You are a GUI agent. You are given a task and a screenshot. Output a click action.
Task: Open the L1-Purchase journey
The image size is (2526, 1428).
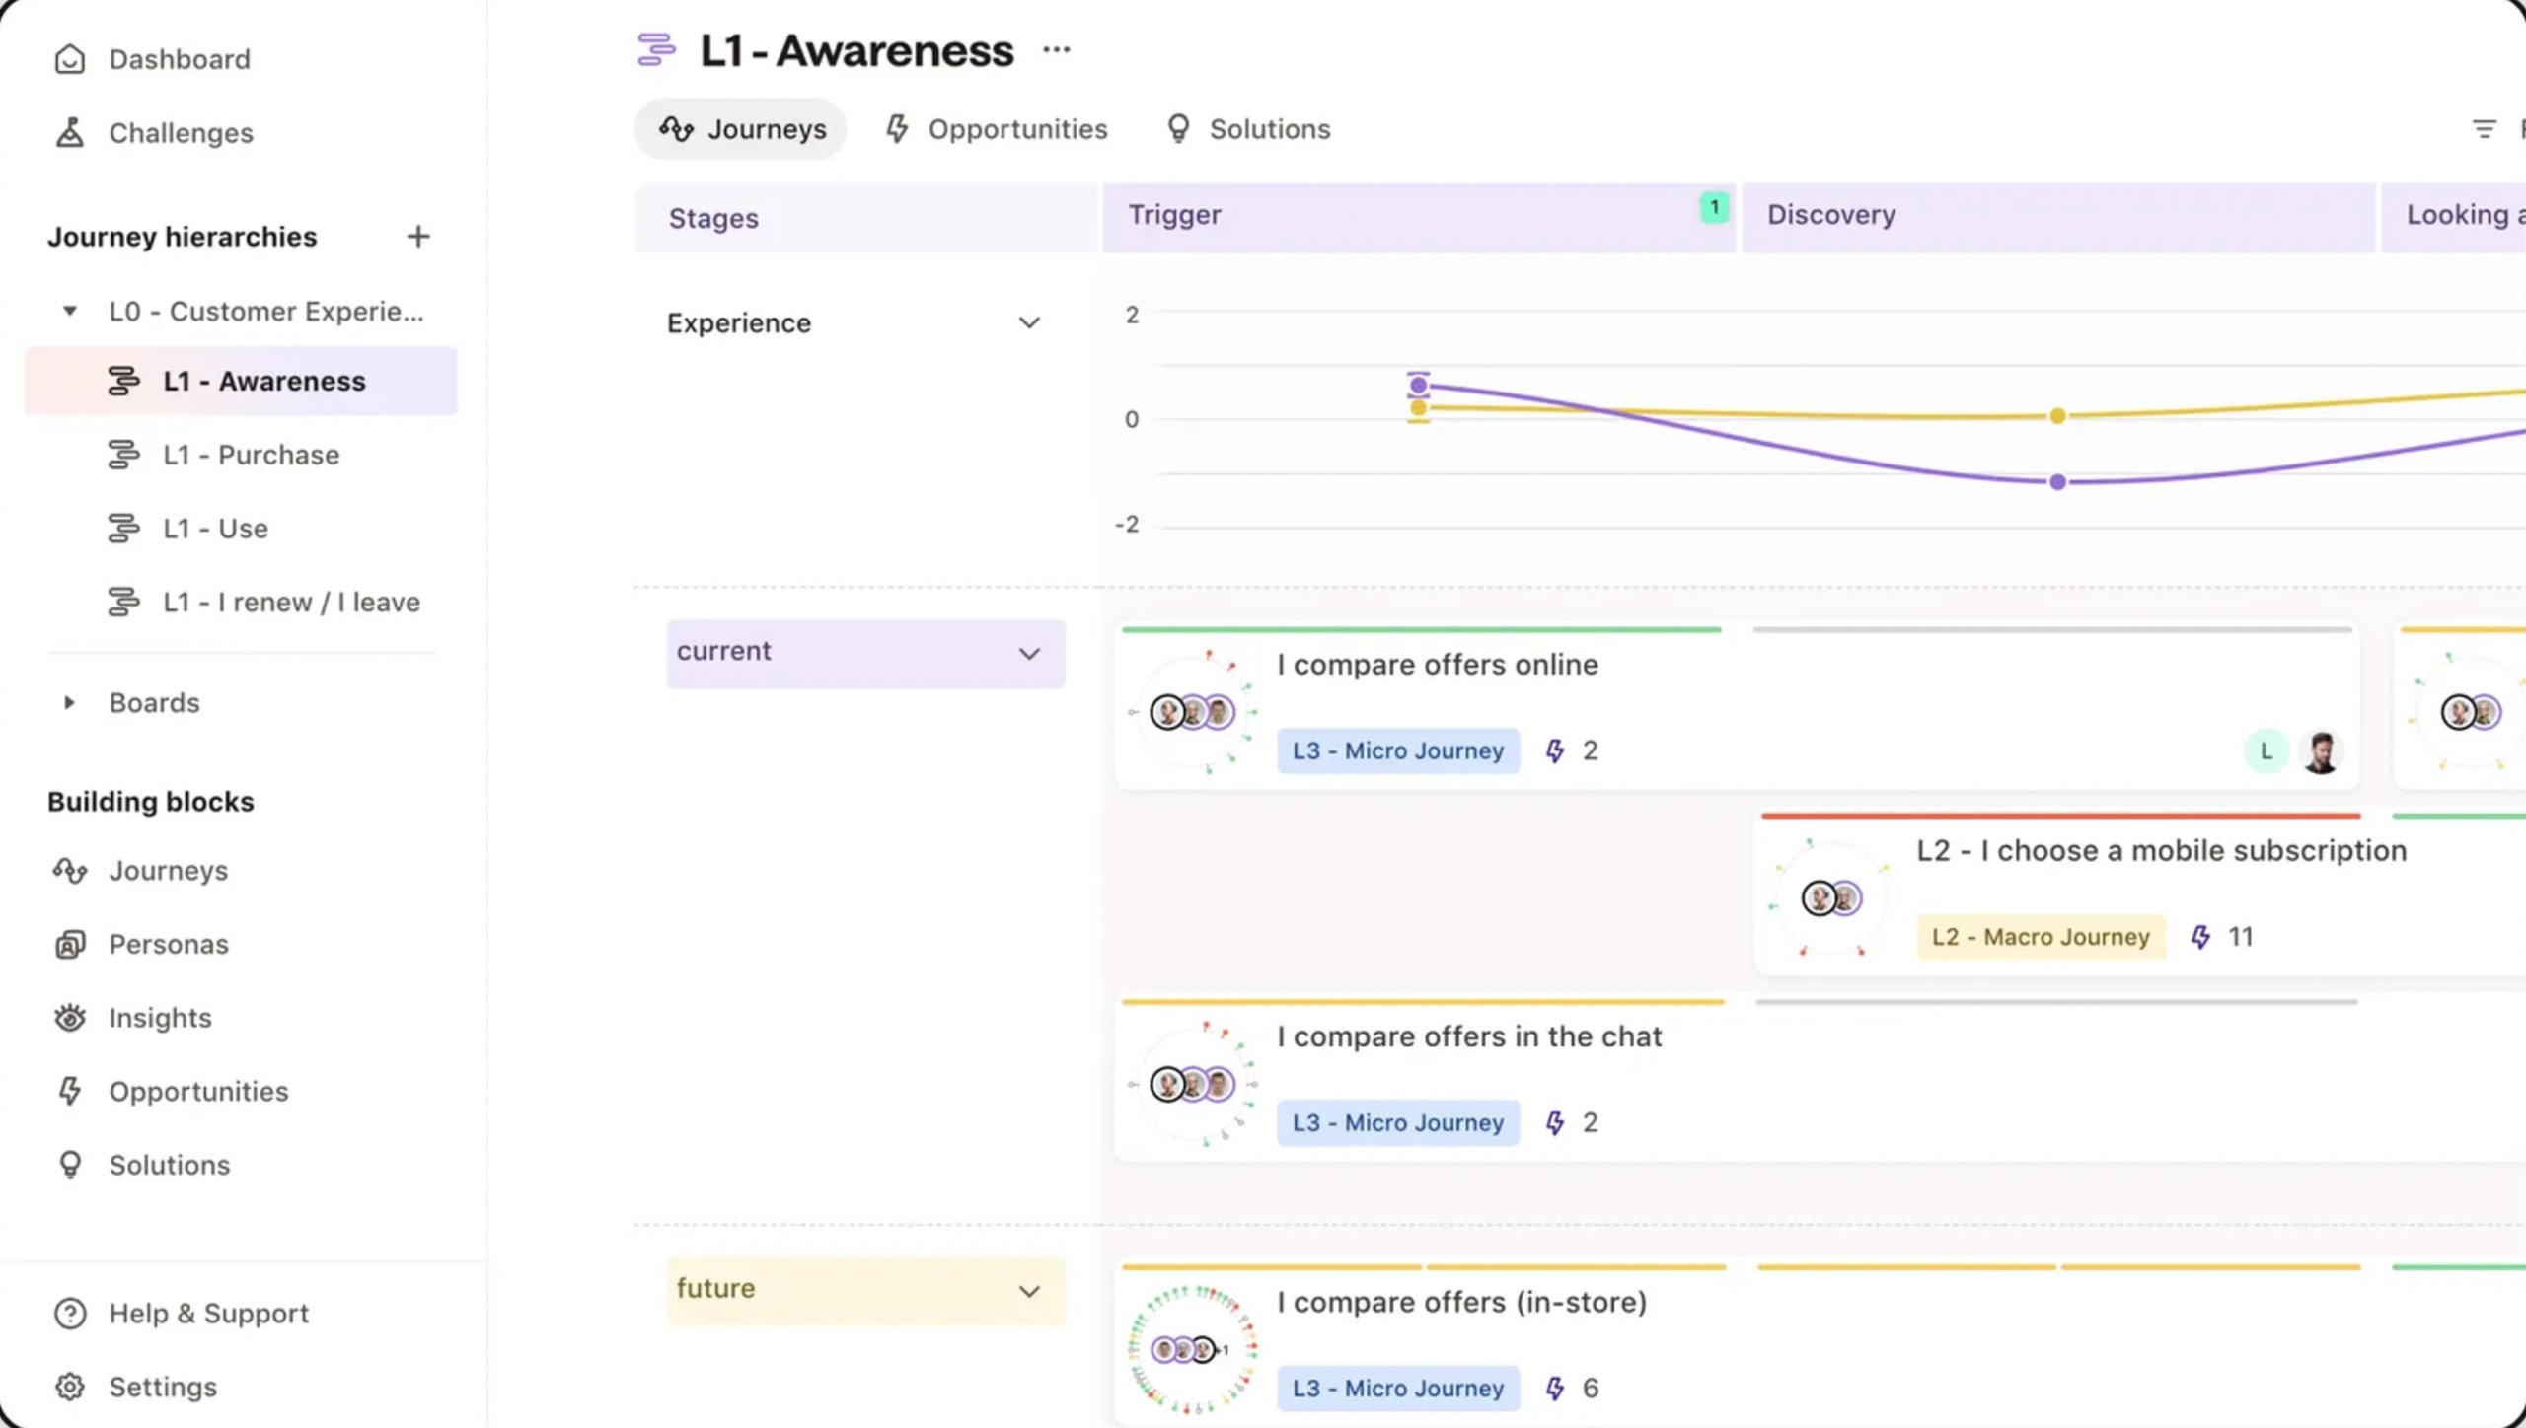click(x=250, y=454)
